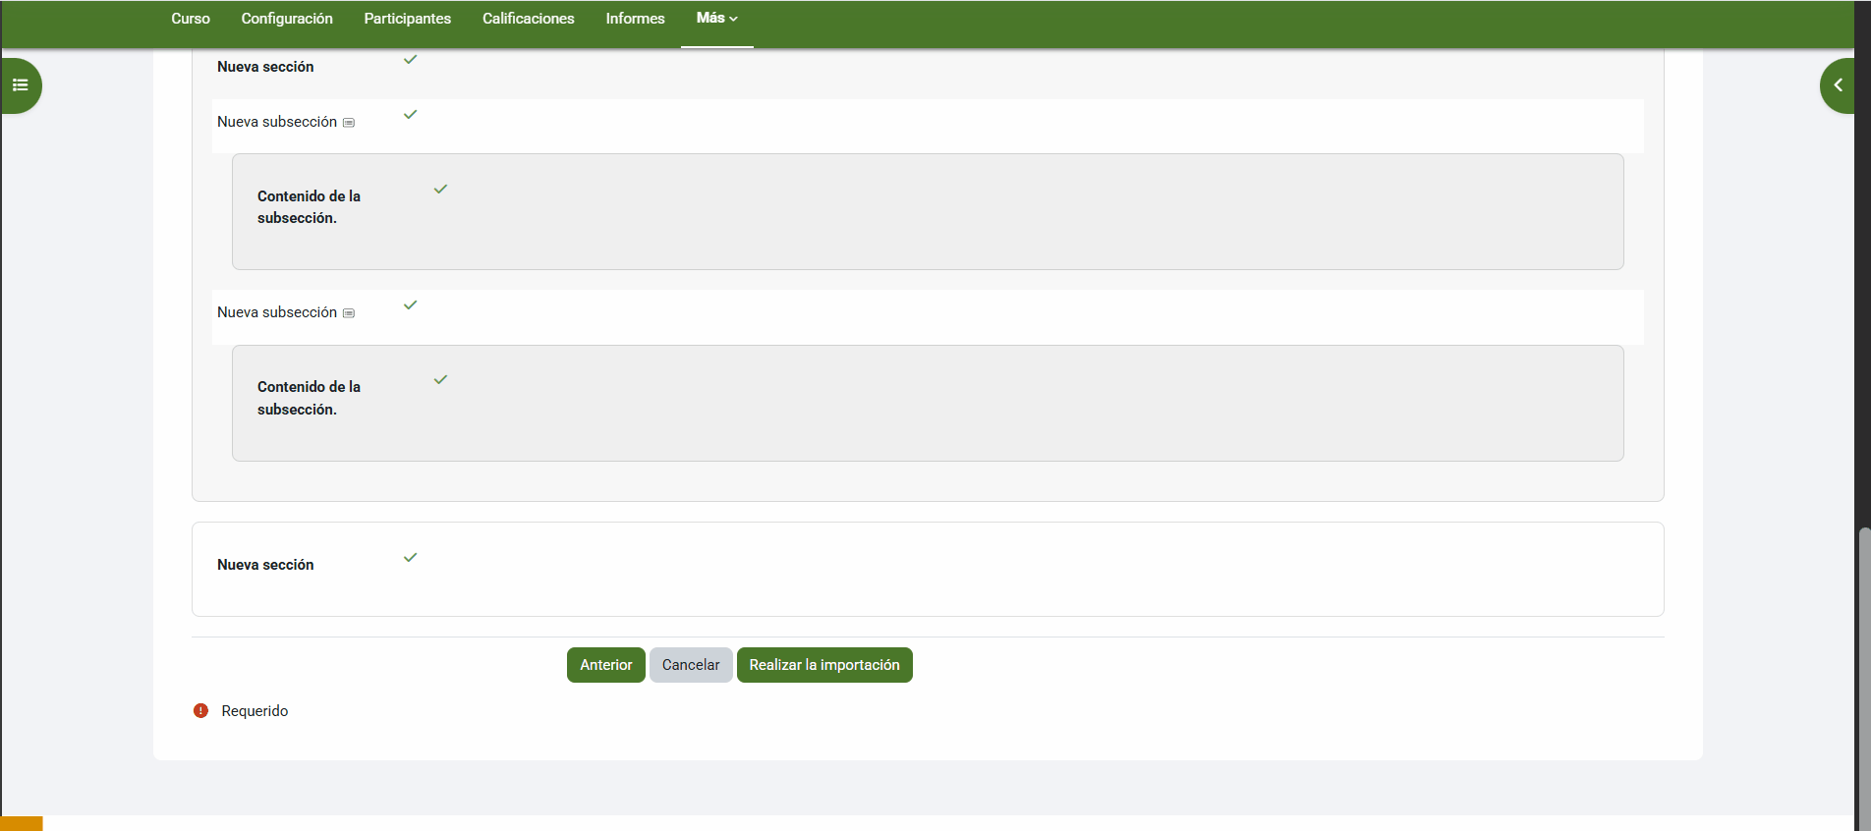Screen dimensions: 1871x831
Task: Go to the Participantes tab
Action: (x=407, y=19)
